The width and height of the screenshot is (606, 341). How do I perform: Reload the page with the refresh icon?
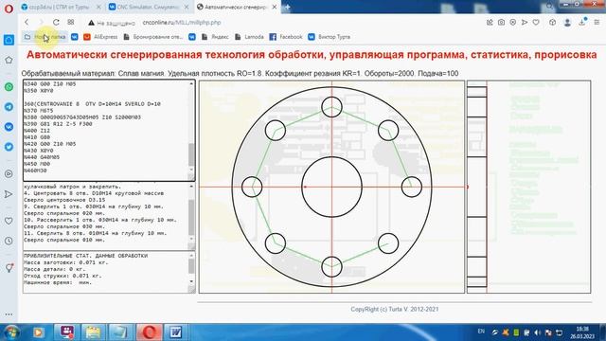point(56,23)
